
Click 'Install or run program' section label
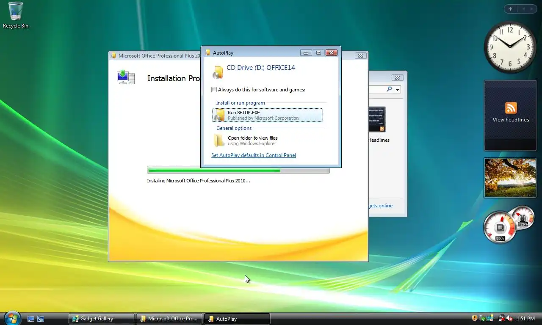[241, 103]
